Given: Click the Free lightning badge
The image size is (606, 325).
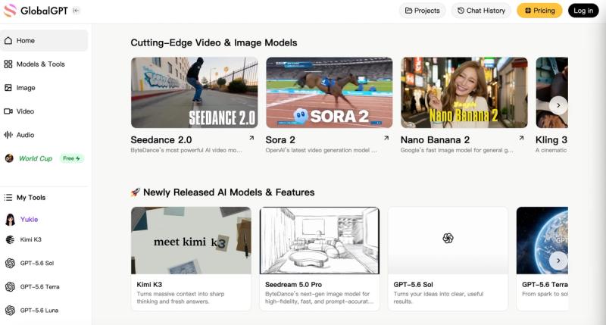Looking at the screenshot, I should tap(71, 158).
